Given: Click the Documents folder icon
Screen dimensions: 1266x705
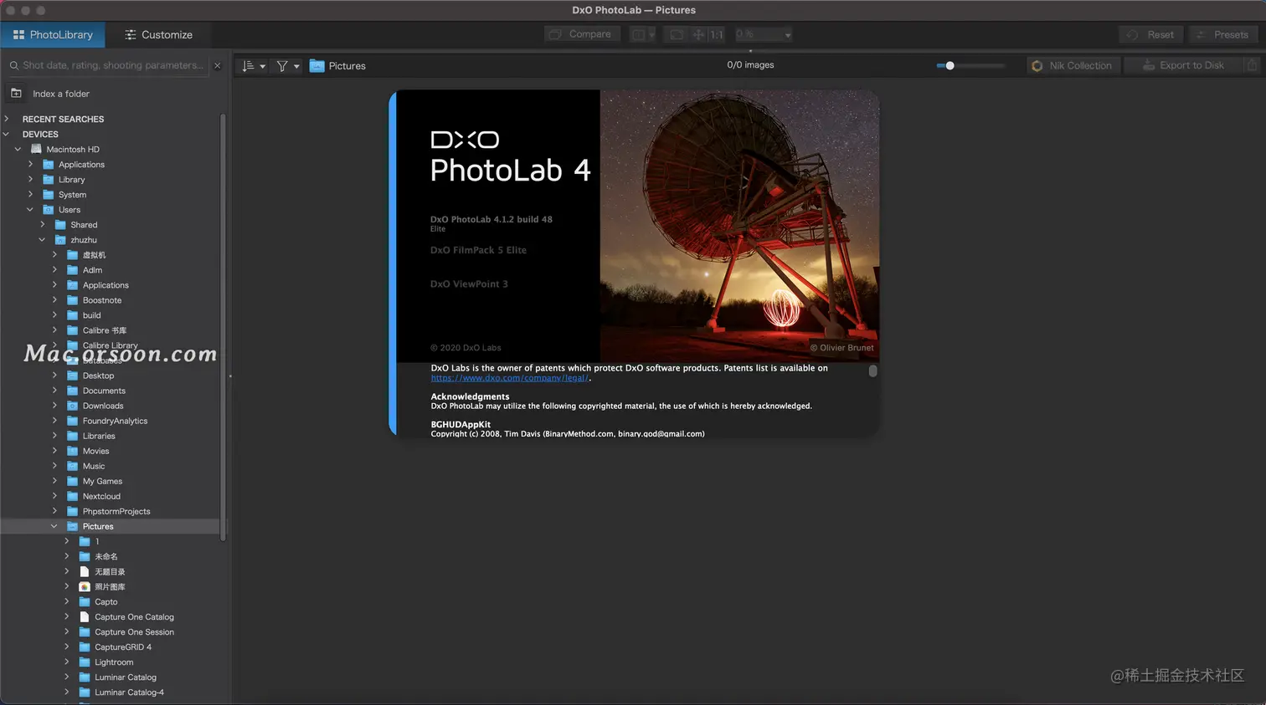Looking at the screenshot, I should pos(72,391).
